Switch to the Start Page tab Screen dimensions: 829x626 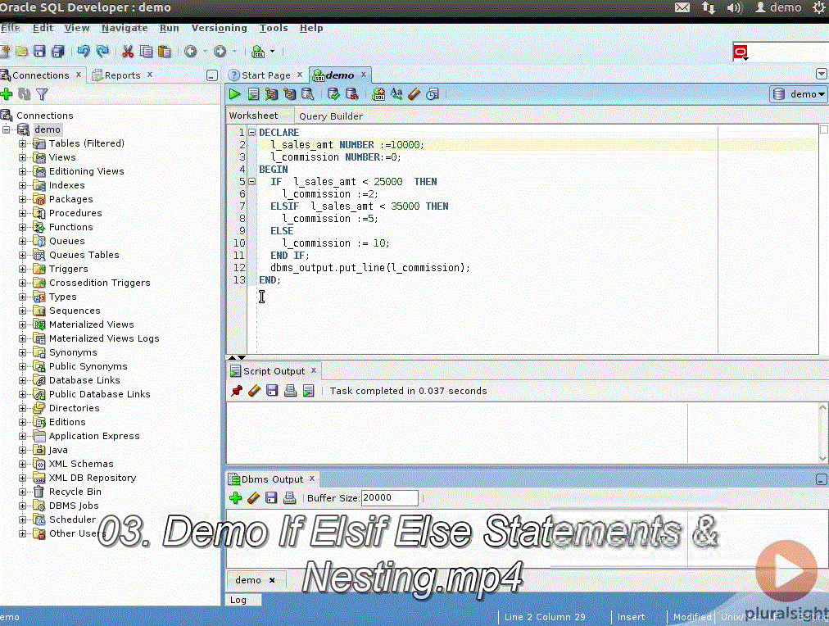265,75
